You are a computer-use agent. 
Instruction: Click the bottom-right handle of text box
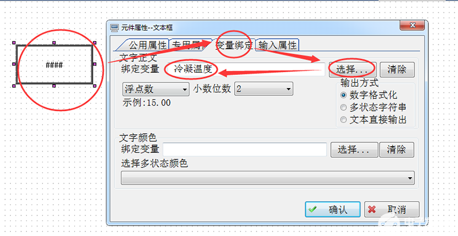[94, 86]
